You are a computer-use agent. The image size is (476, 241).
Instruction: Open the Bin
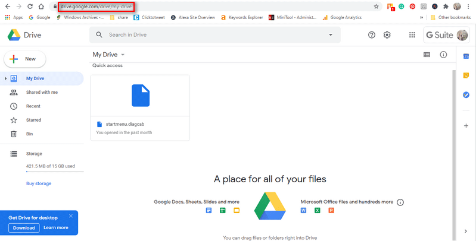[29, 134]
